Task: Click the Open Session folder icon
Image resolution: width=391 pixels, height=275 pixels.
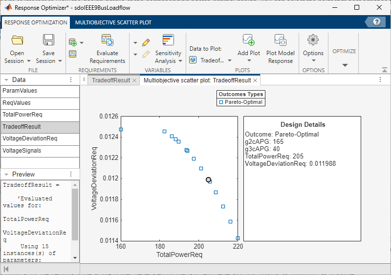Action: pos(17,40)
